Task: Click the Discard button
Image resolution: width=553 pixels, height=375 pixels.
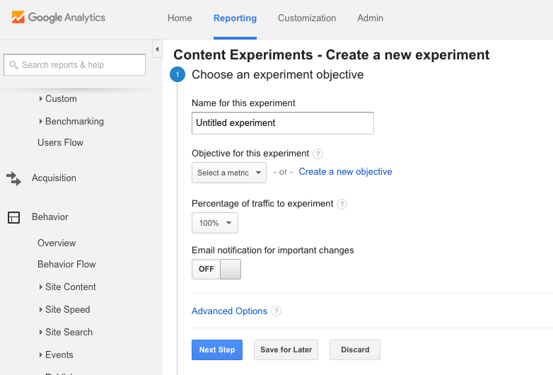Action: tap(355, 350)
